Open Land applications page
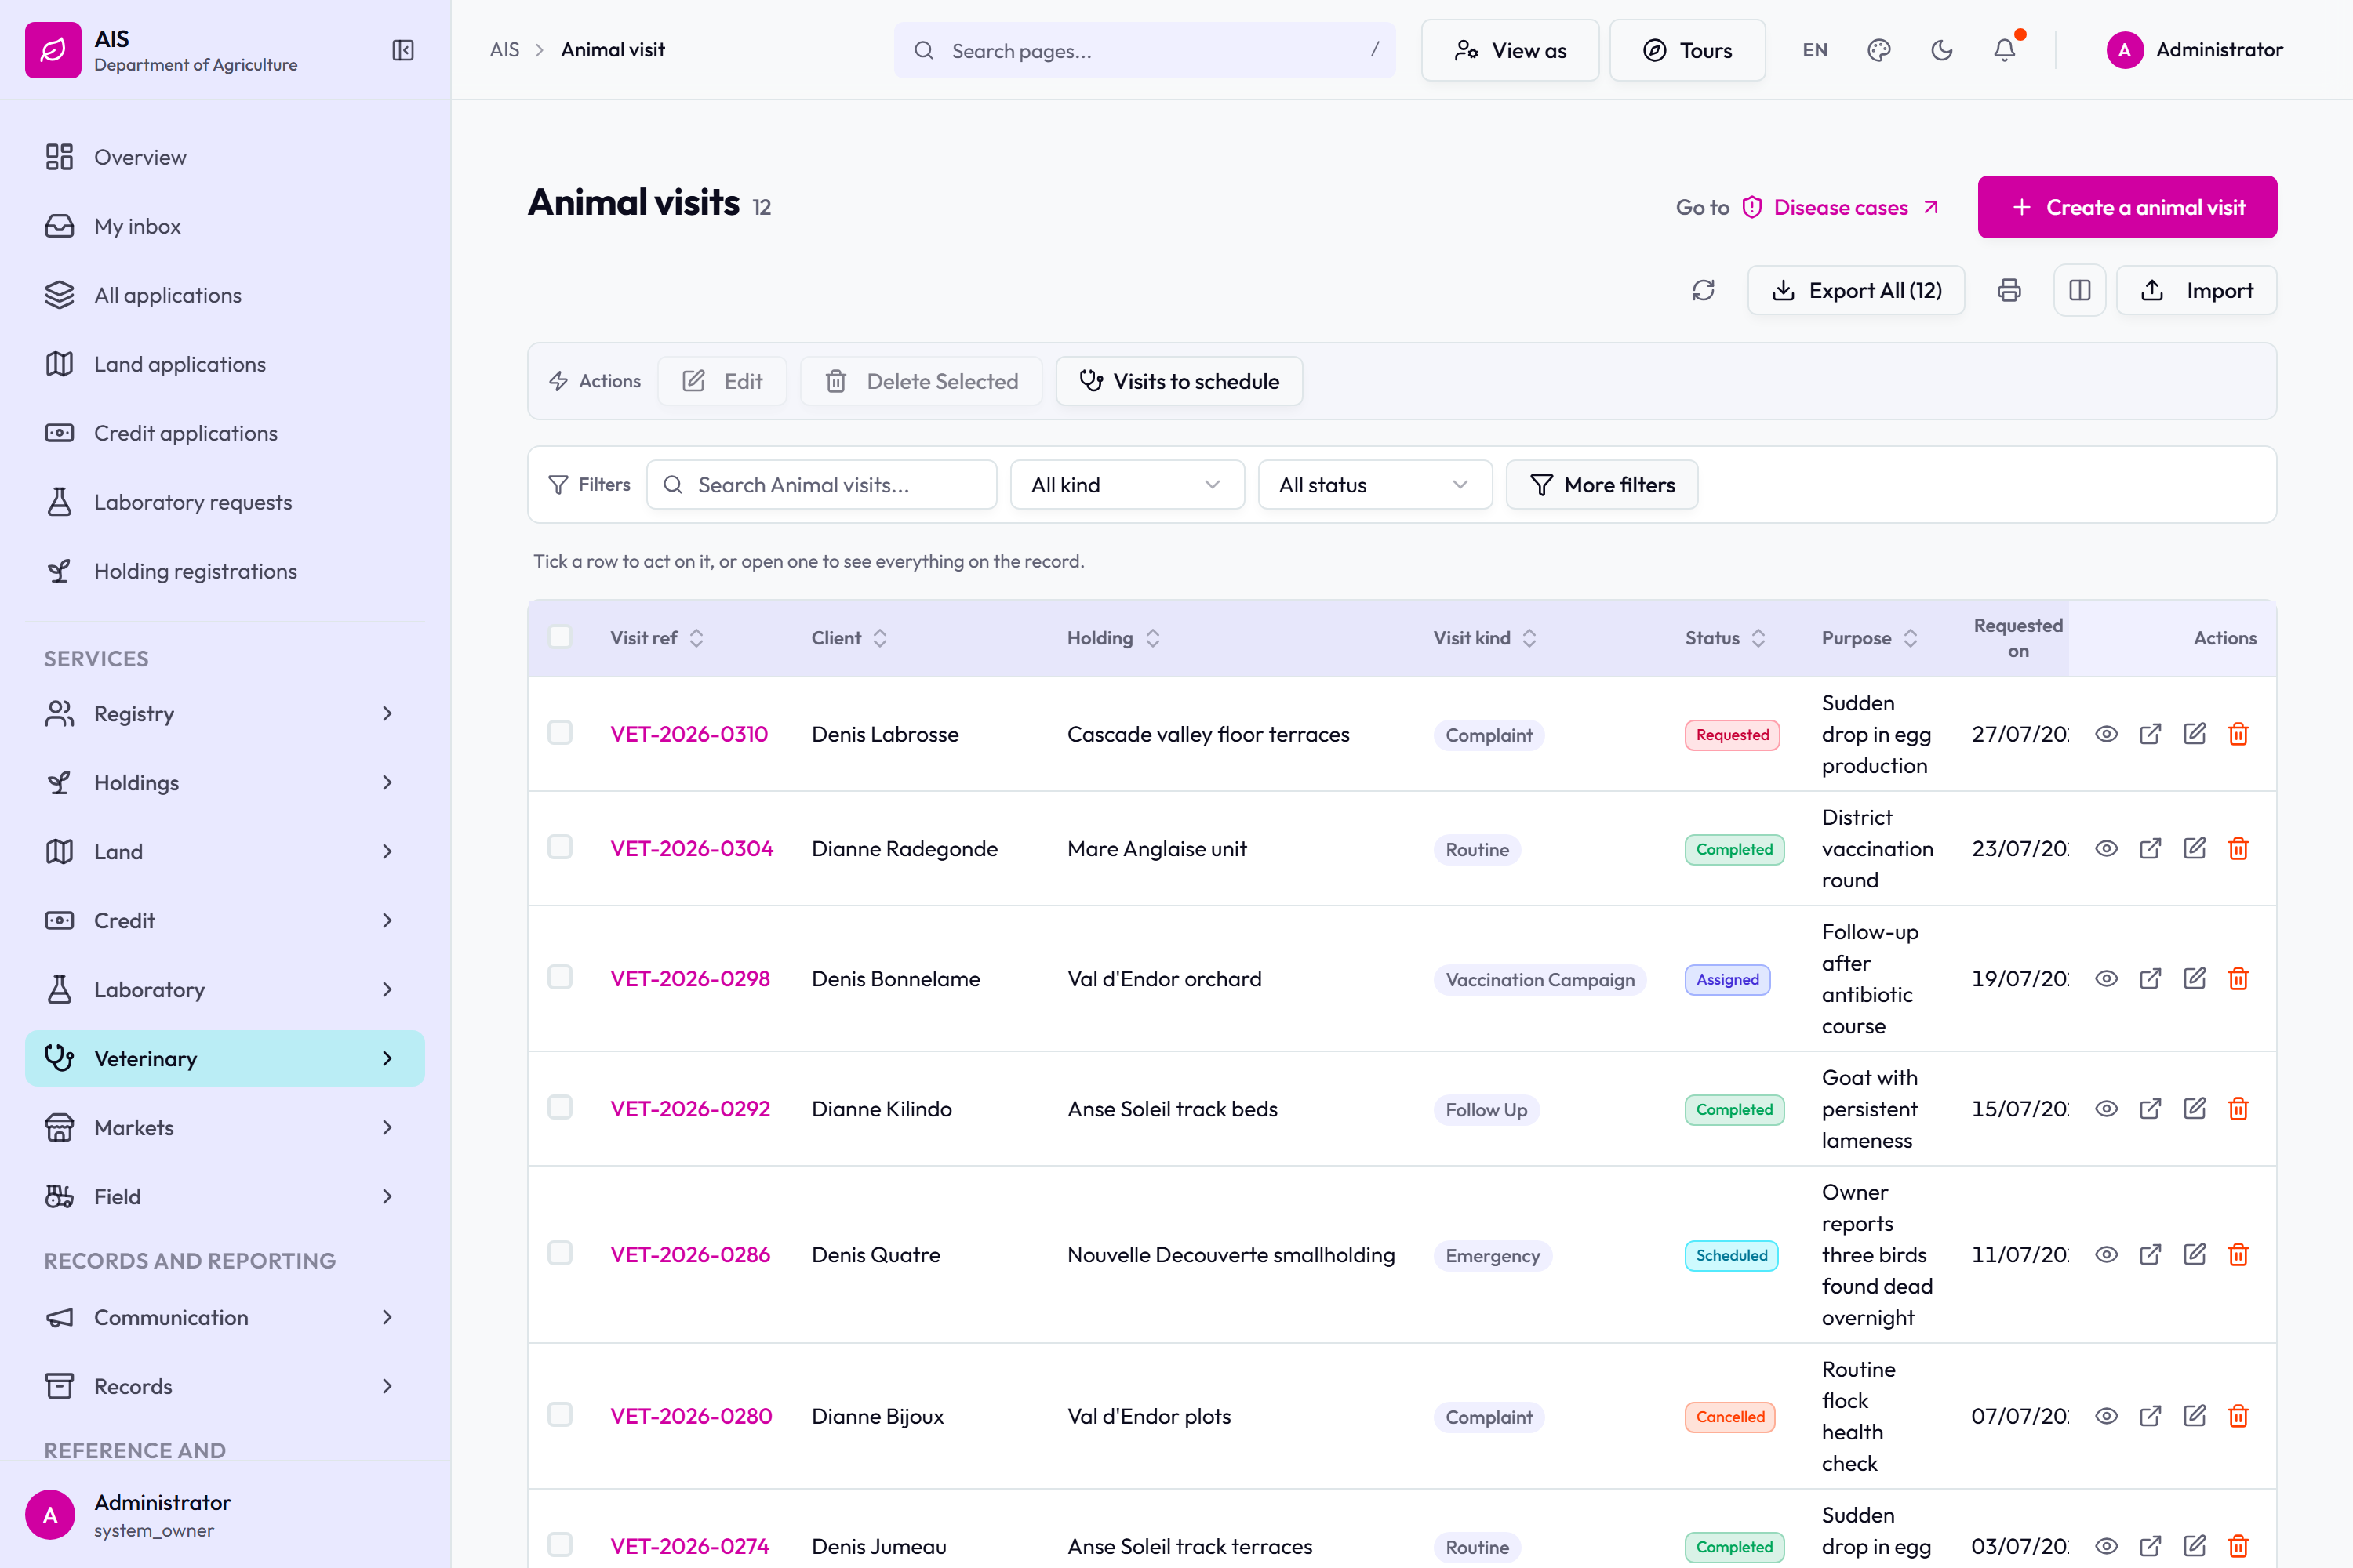The height and width of the screenshot is (1568, 2353). [224, 364]
